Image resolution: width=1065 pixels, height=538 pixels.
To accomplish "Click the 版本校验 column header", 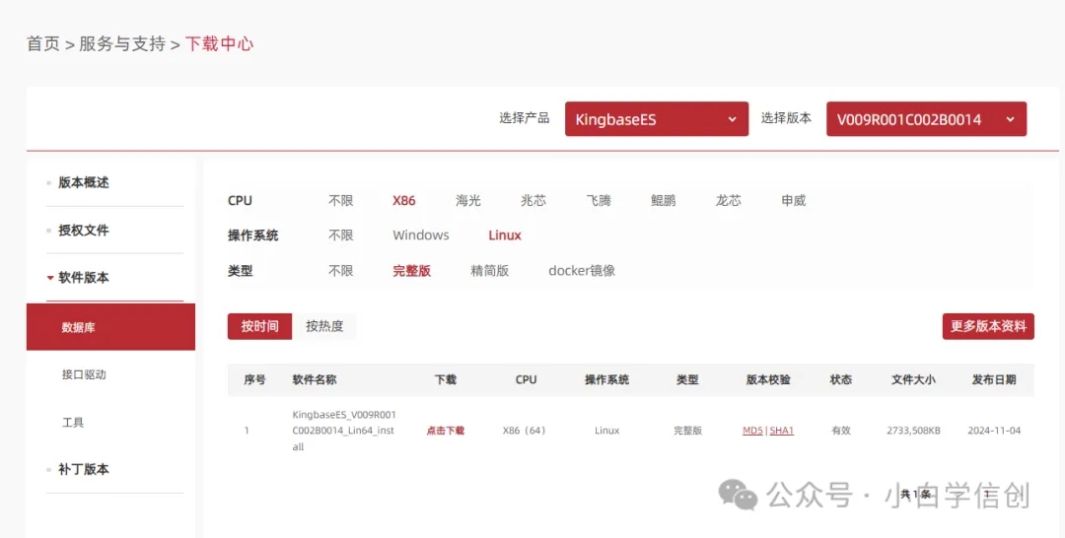I will [768, 380].
